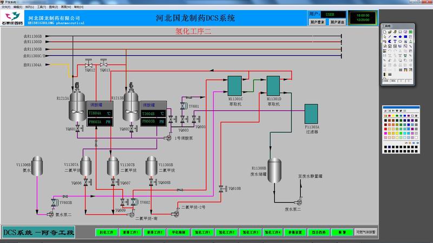The height and width of the screenshot is (243, 433).
Task: Click the YQ610B valve
Action: (222, 188)
